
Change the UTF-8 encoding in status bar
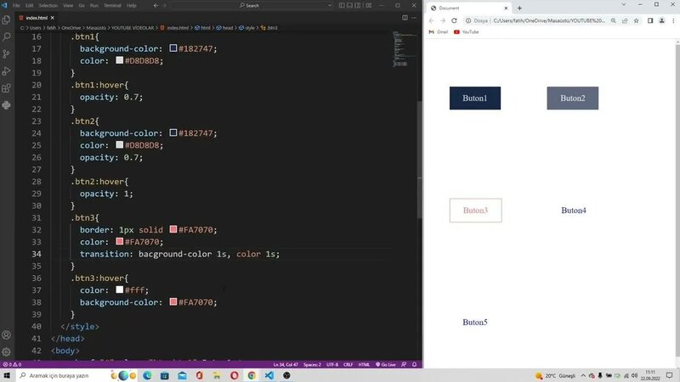[x=332, y=365]
